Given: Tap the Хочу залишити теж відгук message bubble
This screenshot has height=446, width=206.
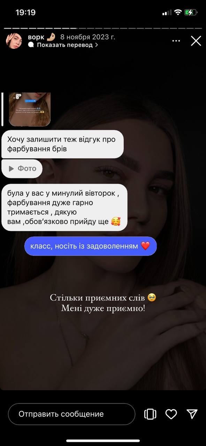Looking at the screenshot, I should click(x=63, y=144).
